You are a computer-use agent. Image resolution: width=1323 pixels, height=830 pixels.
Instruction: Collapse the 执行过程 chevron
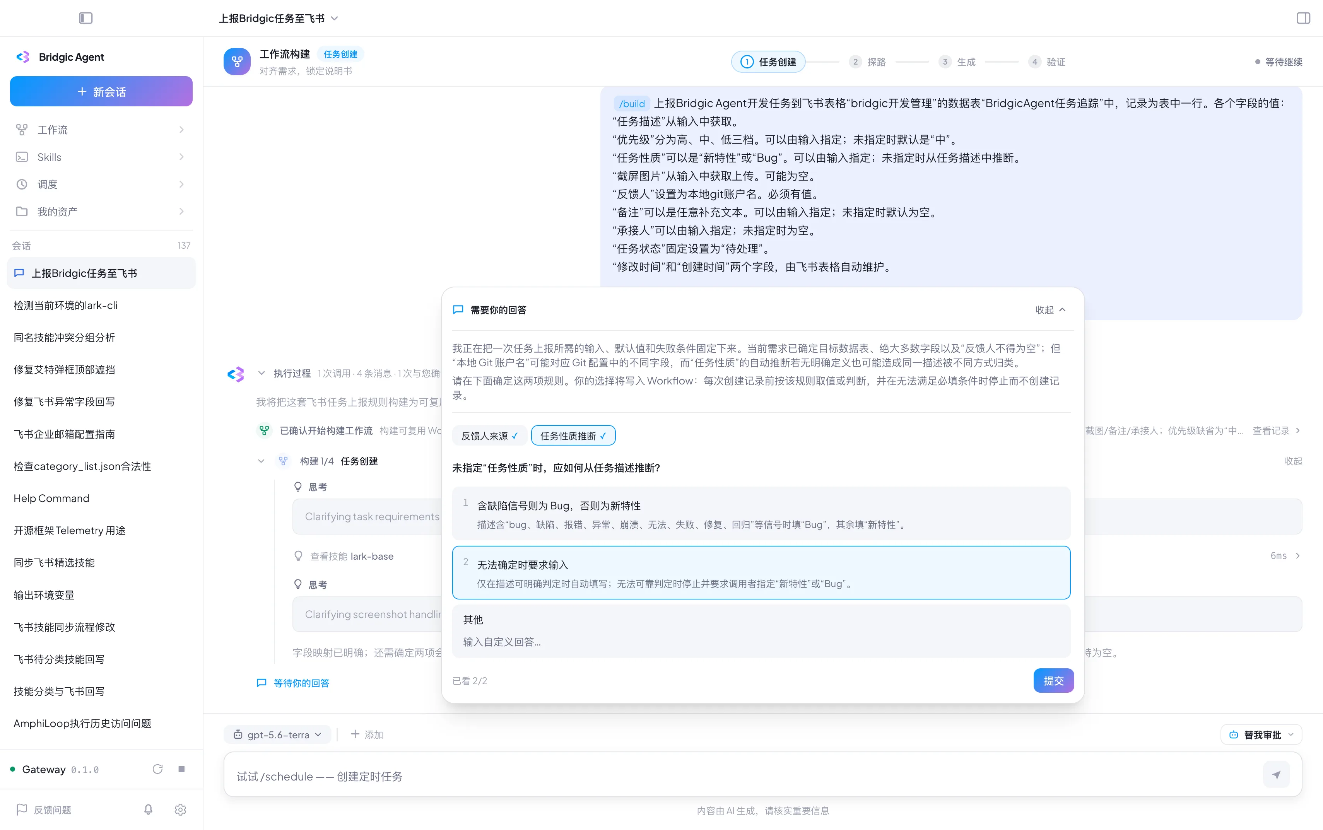click(x=261, y=373)
